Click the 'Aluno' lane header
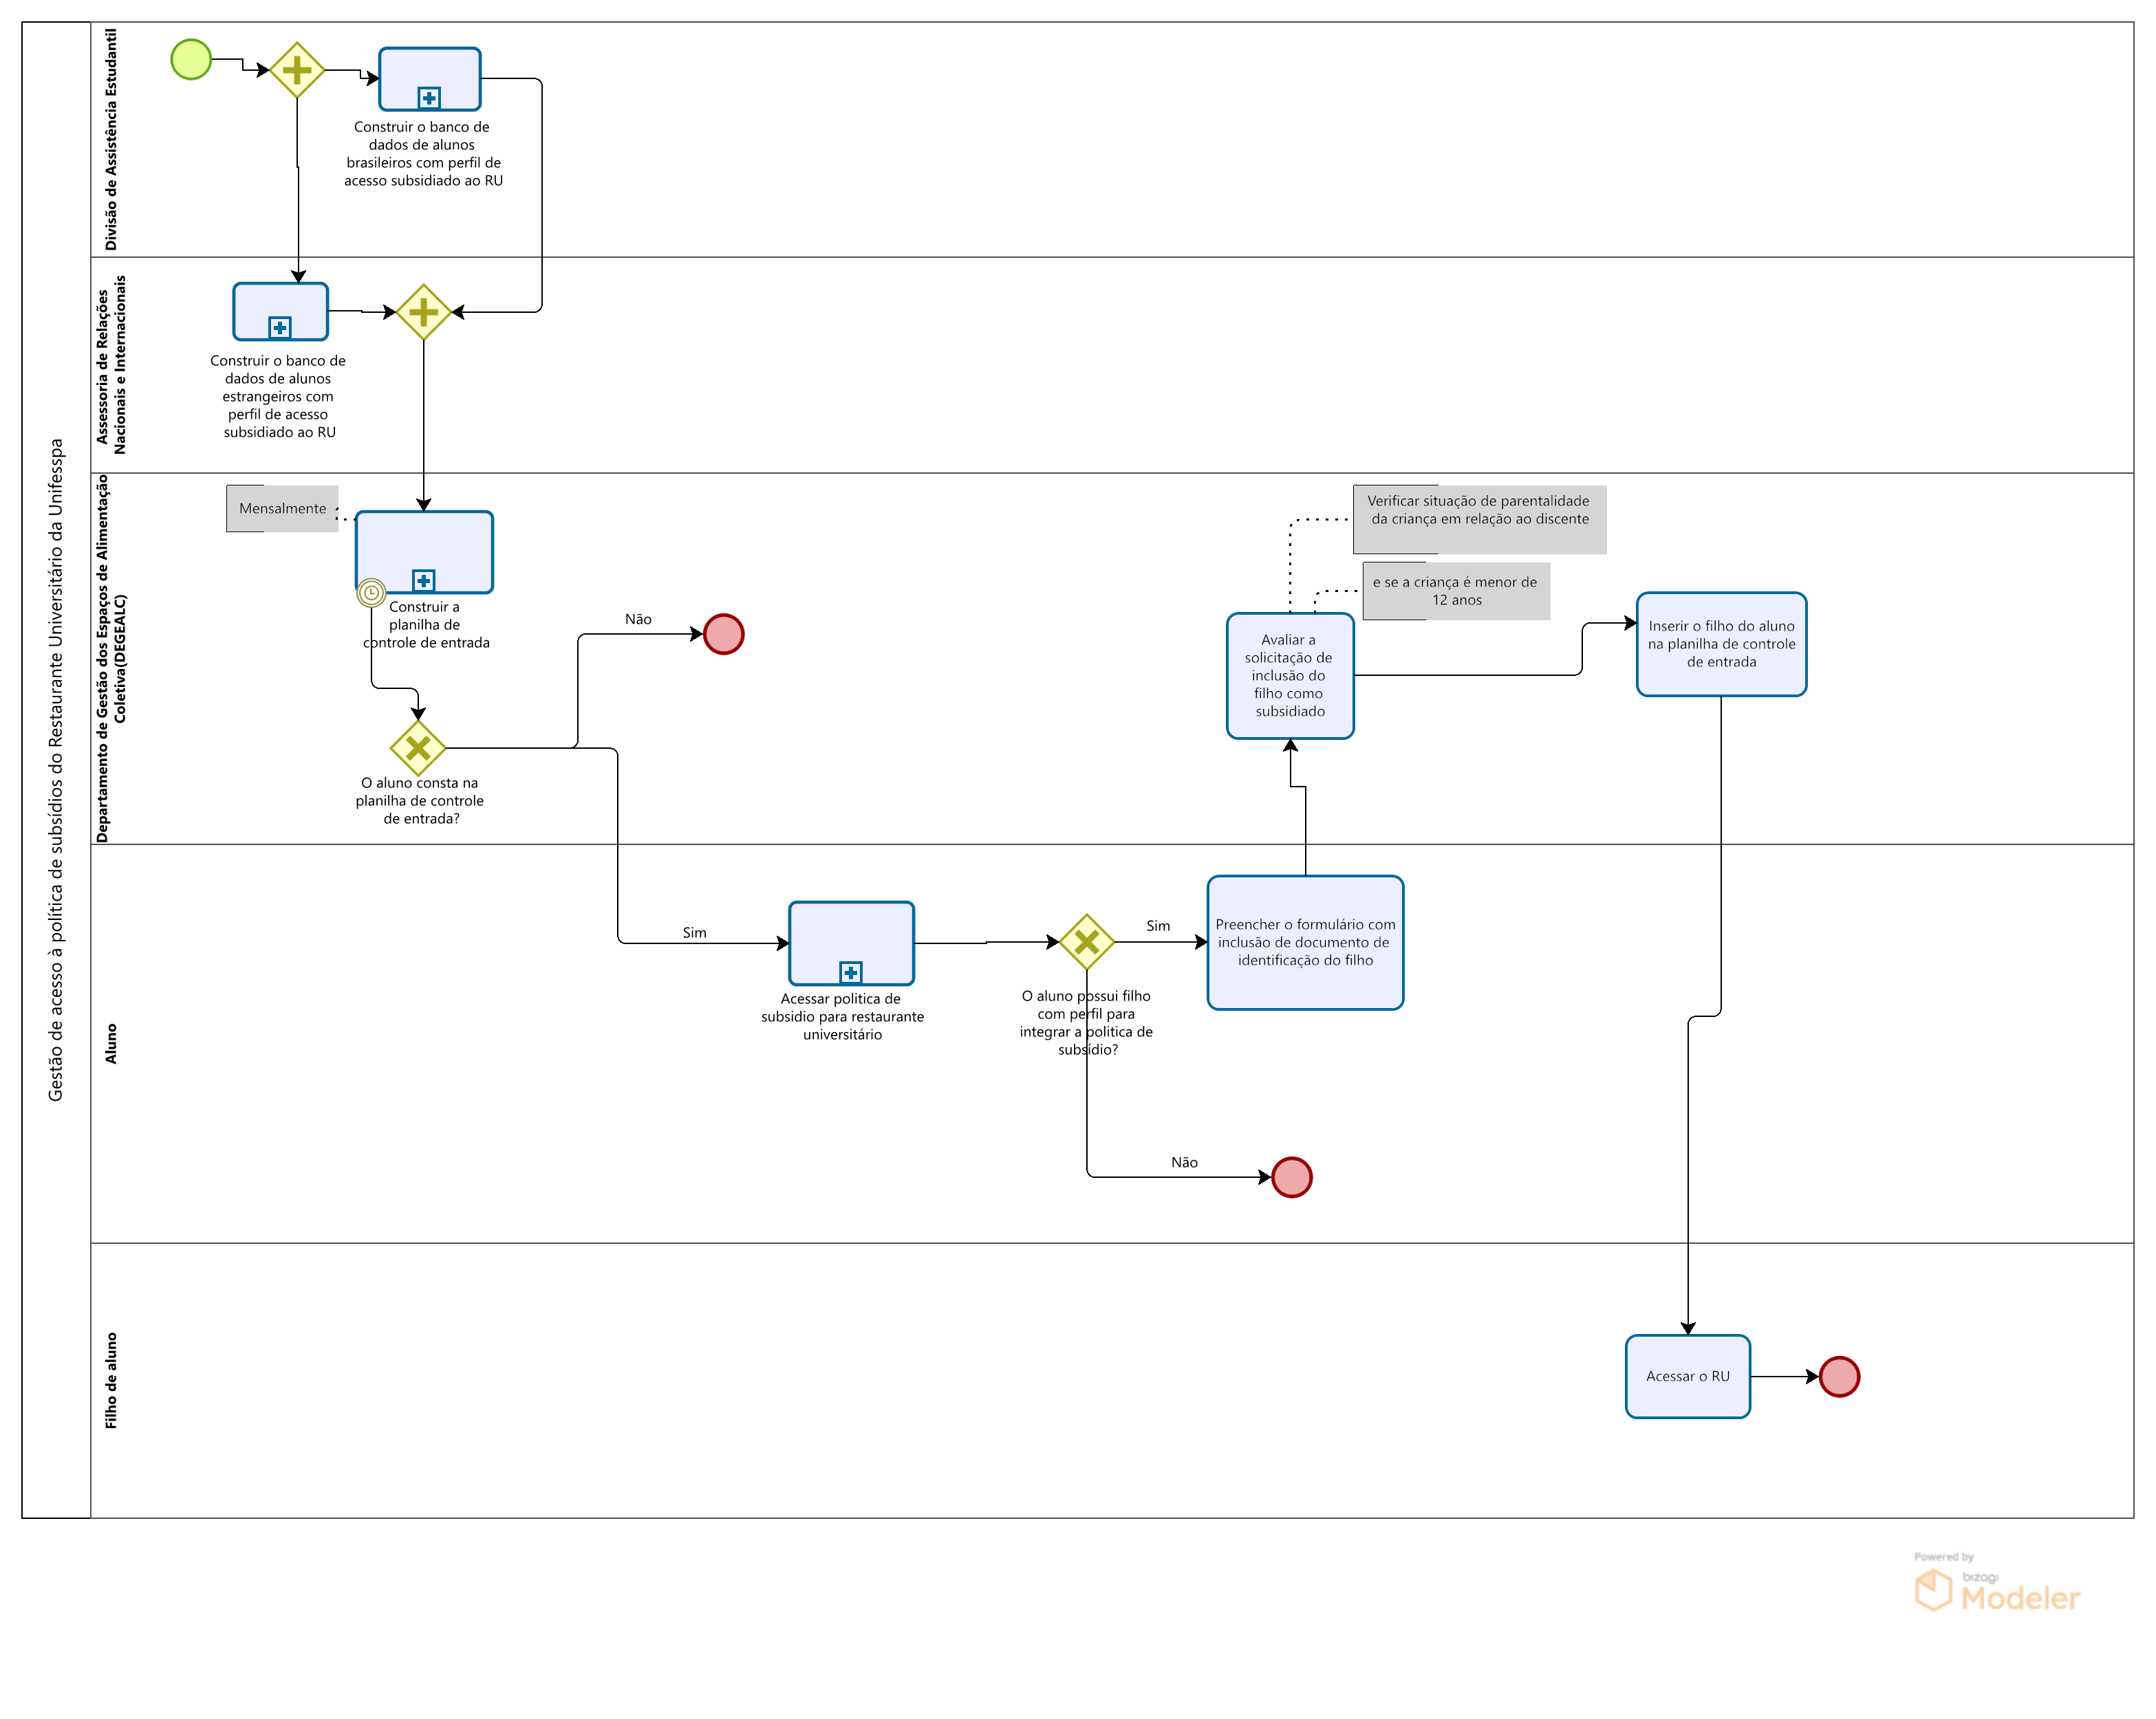Image resolution: width=2156 pixels, height=1719 pixels. [111, 1043]
